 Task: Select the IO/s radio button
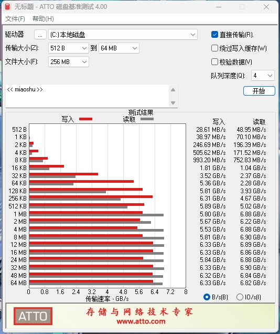pos(240,297)
